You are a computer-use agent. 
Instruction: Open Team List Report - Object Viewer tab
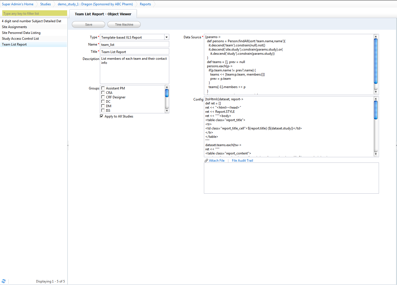(103, 14)
